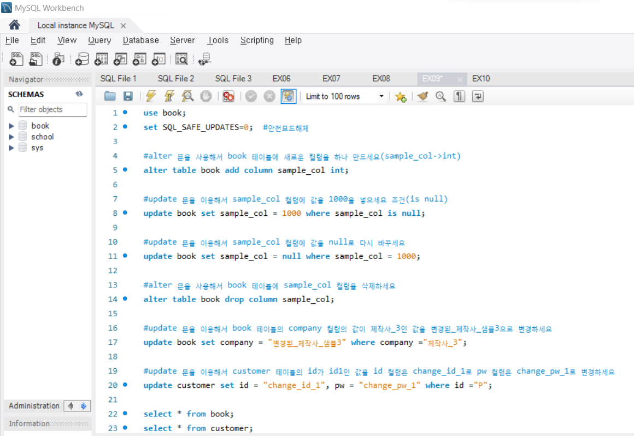Create a new schema icon
Image resolution: width=634 pixels, height=436 pixels.
point(82,59)
